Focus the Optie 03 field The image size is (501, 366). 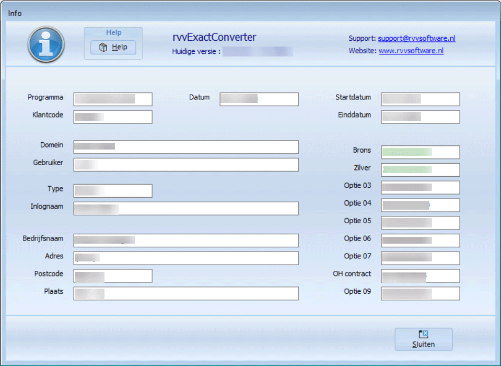coord(421,188)
